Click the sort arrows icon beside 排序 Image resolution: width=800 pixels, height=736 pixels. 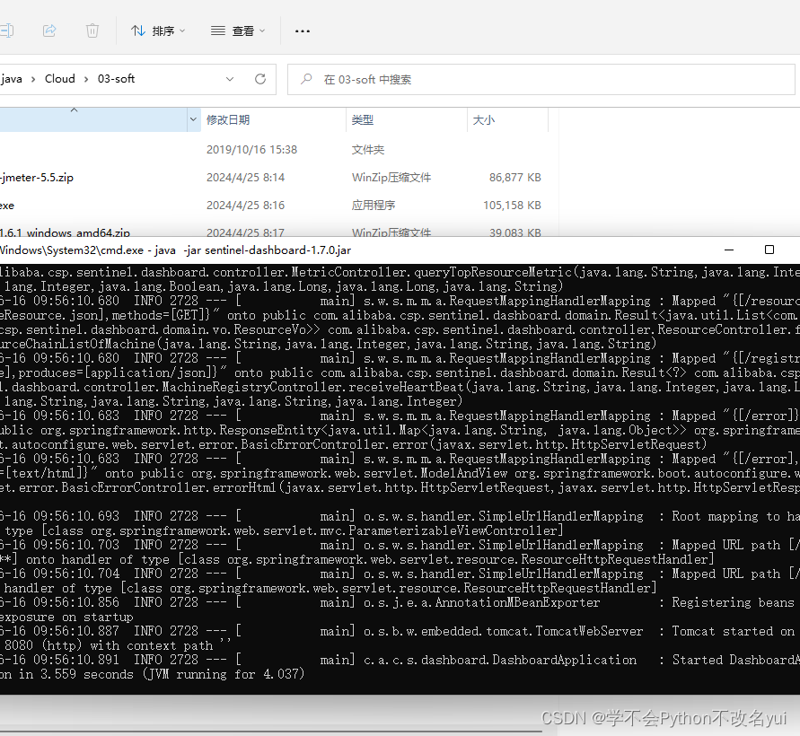tap(136, 30)
